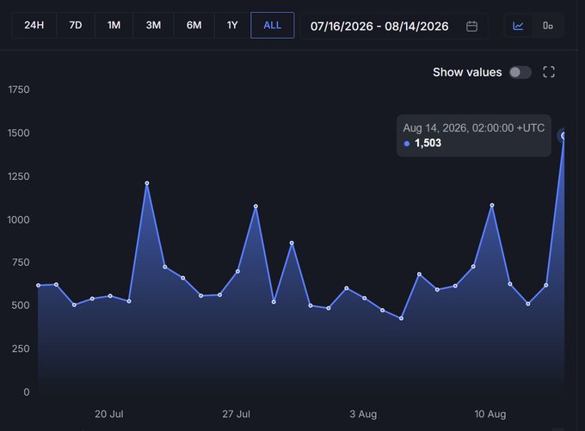Click the date range field 07/16/2026 - 08/14/2026

394,26
